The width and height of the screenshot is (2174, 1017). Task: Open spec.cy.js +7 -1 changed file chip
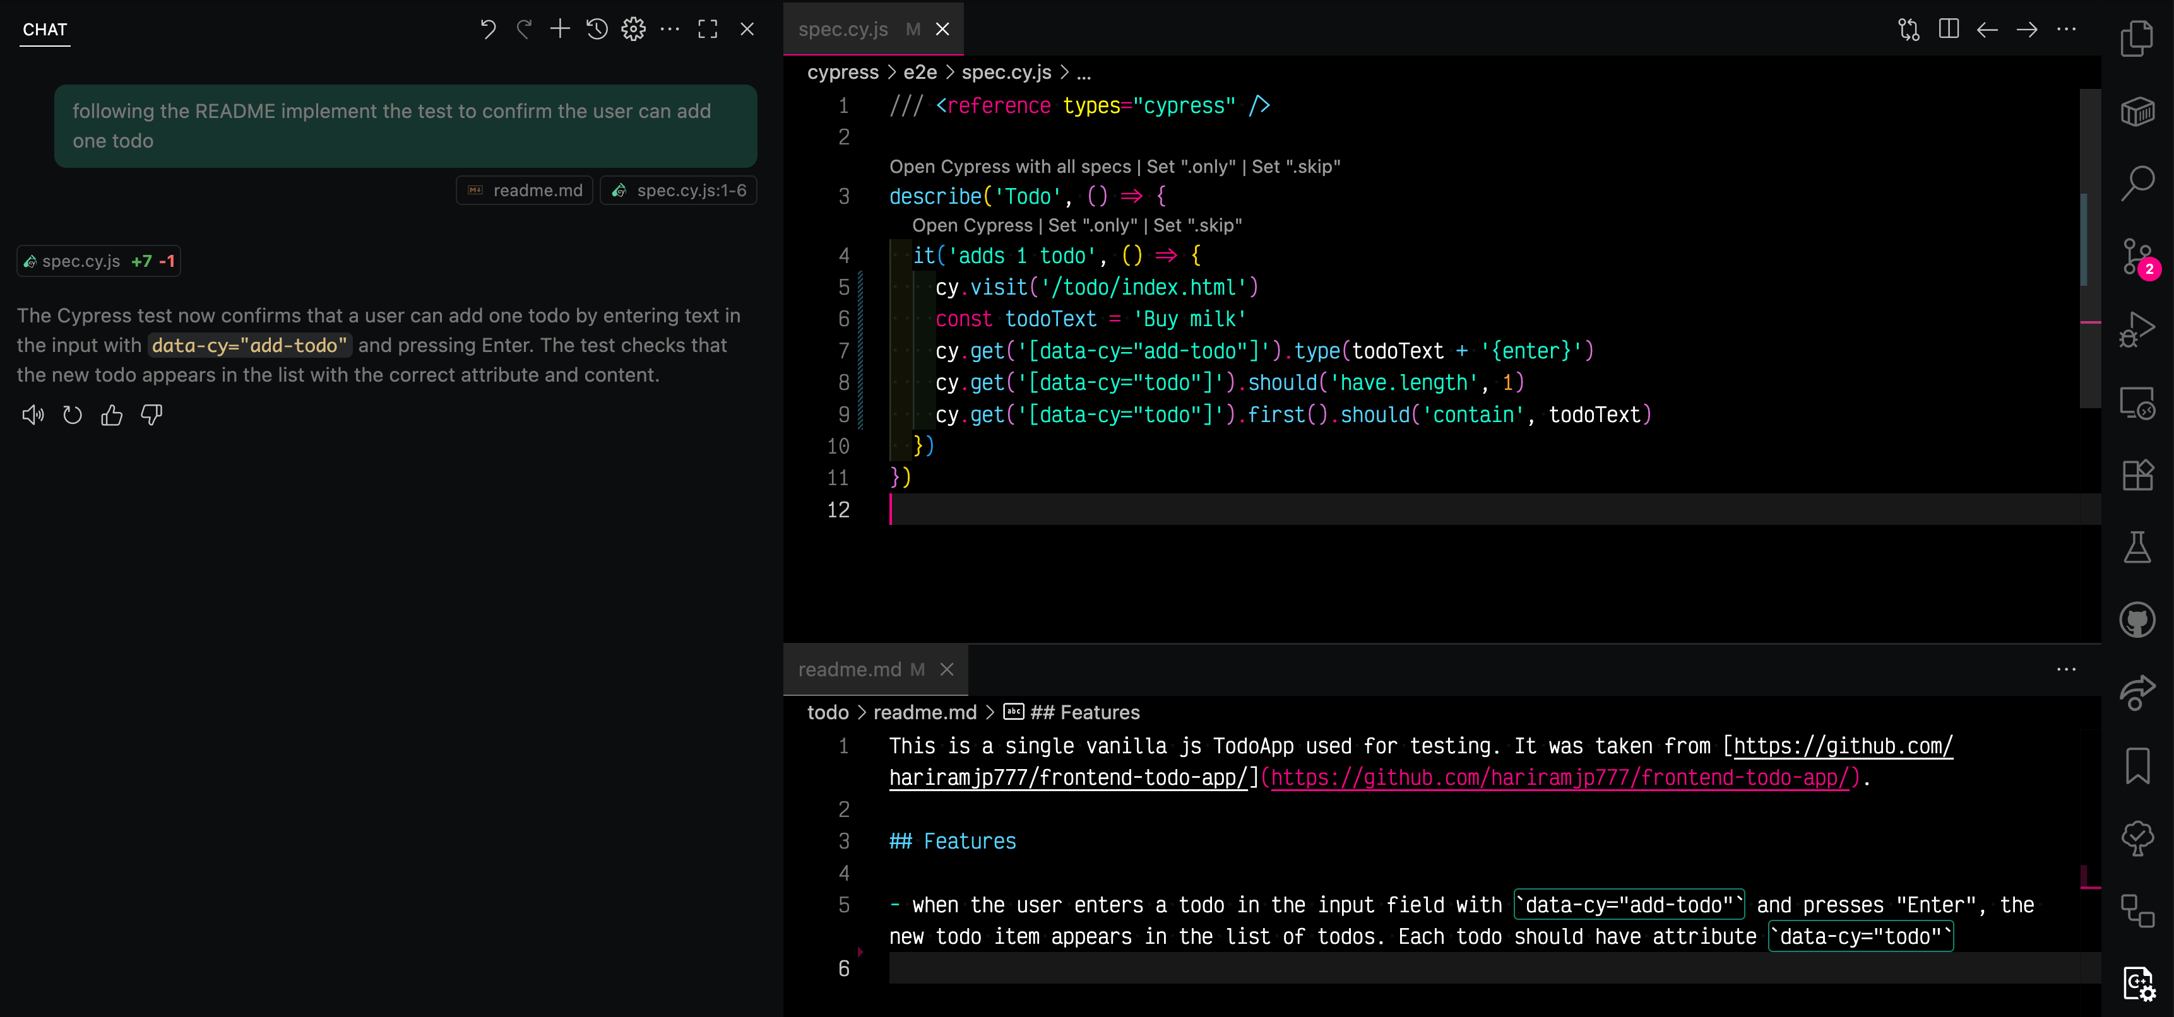[x=98, y=261]
